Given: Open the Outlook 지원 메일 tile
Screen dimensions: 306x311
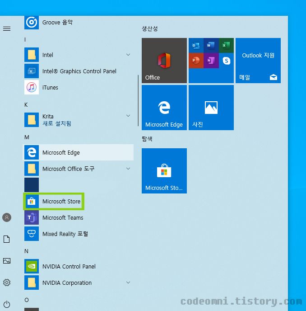Looking at the screenshot, I should [x=258, y=61].
